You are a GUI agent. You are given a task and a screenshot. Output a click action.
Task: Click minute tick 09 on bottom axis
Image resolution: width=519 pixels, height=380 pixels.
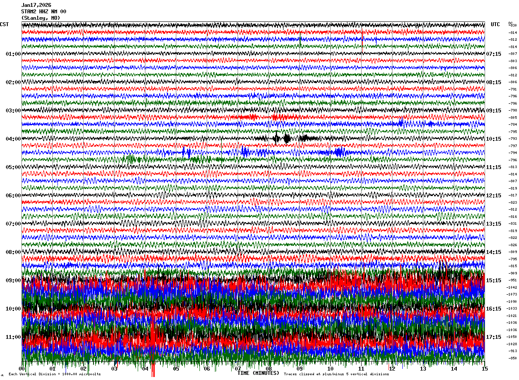pos(300,369)
